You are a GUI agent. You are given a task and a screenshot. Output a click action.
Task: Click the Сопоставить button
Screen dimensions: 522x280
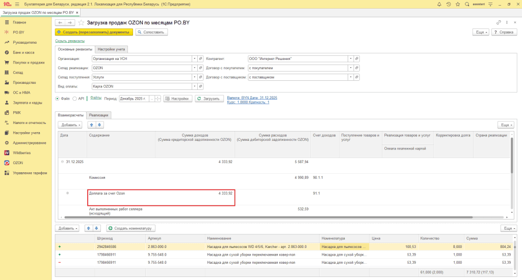pos(151,32)
